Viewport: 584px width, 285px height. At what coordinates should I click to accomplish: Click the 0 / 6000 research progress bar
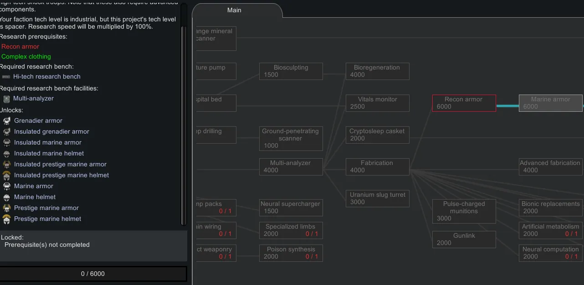(93, 274)
